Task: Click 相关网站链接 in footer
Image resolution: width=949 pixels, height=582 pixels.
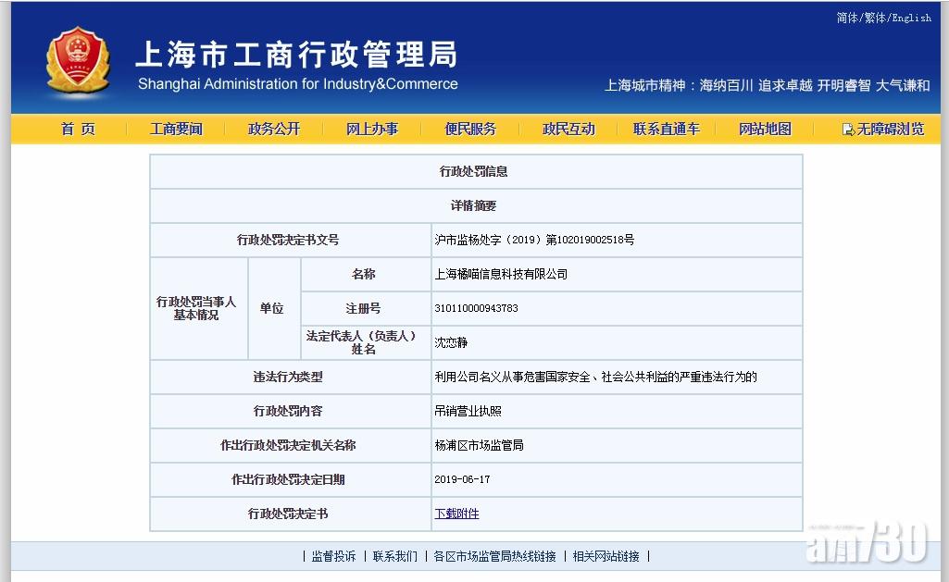Action: [606, 556]
